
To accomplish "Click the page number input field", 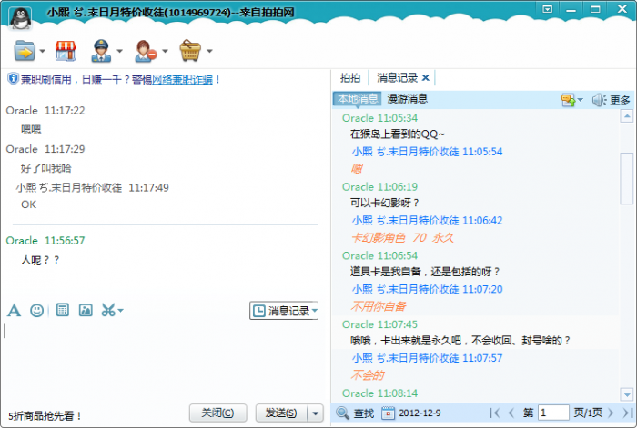I will coord(553,413).
